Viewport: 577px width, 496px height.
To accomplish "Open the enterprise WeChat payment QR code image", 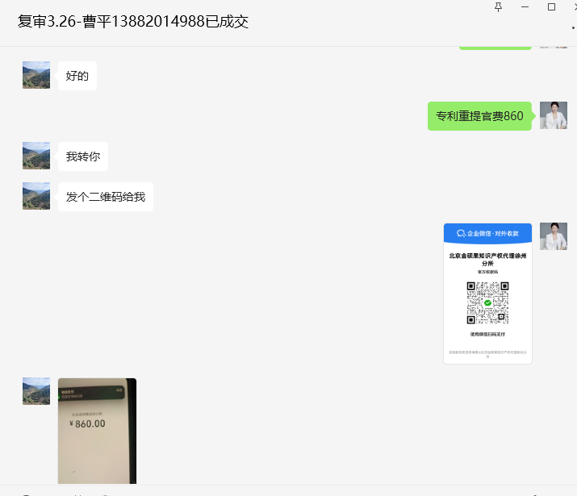I will click(x=487, y=294).
